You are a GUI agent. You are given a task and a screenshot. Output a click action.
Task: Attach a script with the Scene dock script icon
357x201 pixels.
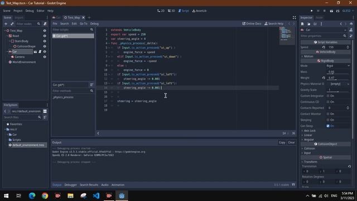click(x=45, y=23)
